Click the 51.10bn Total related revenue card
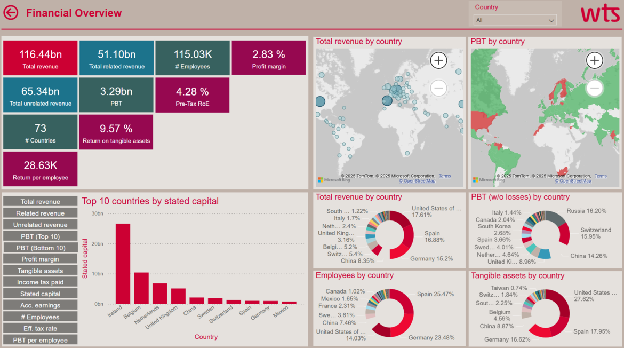This screenshot has width=624, height=348. point(117,58)
